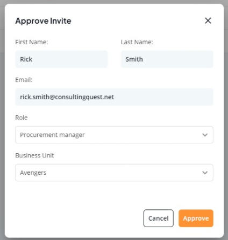Focus the Email field with rick.smith address

[114, 97]
